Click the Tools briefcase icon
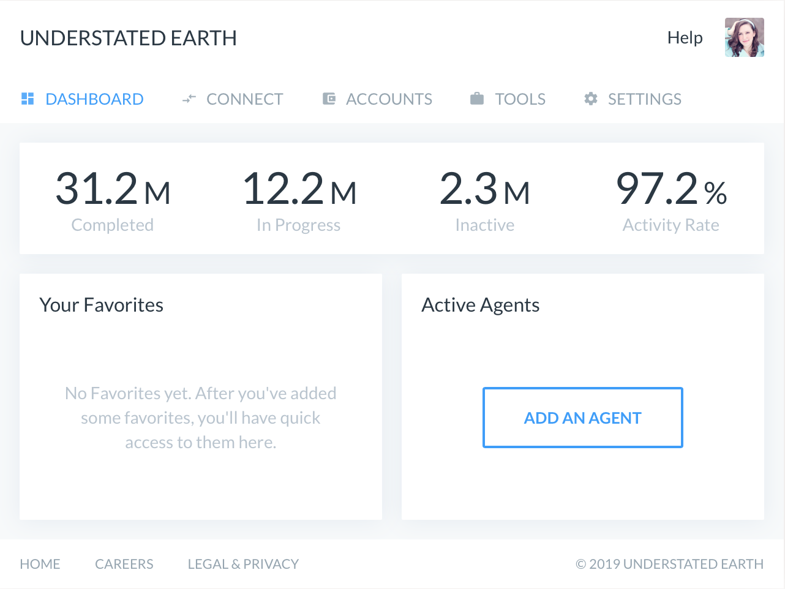Viewport: 785px width, 589px height. 477,99
